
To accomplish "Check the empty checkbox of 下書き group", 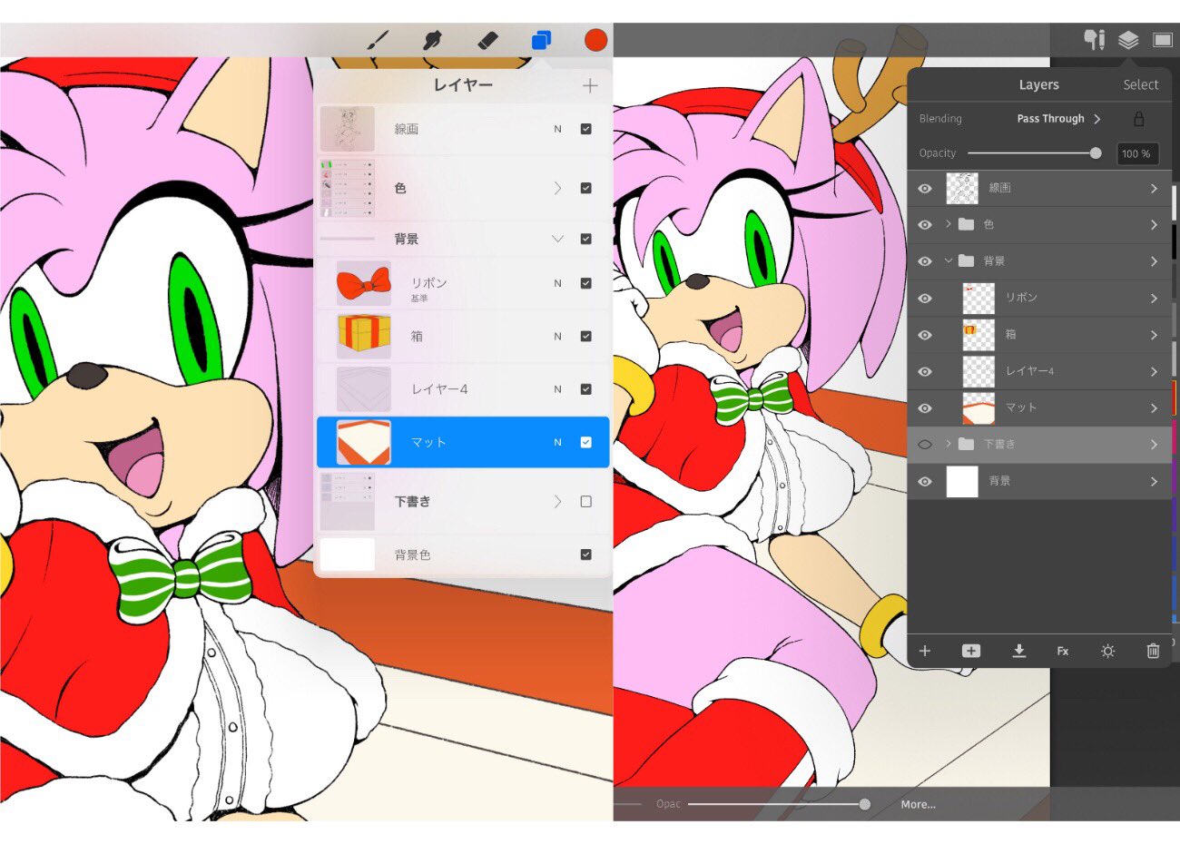I will [586, 501].
